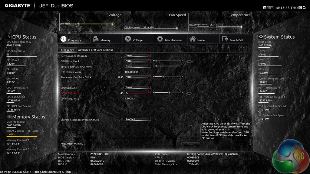Switch to the Frequency sub-tab
The width and height of the screenshot is (310, 174).
point(67,50)
